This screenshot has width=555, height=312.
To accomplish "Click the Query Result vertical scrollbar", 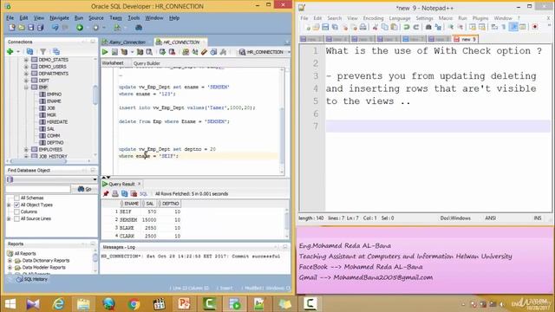I will pos(287,224).
